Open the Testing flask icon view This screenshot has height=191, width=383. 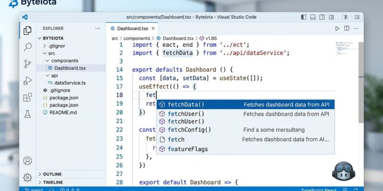[x=28, y=115]
